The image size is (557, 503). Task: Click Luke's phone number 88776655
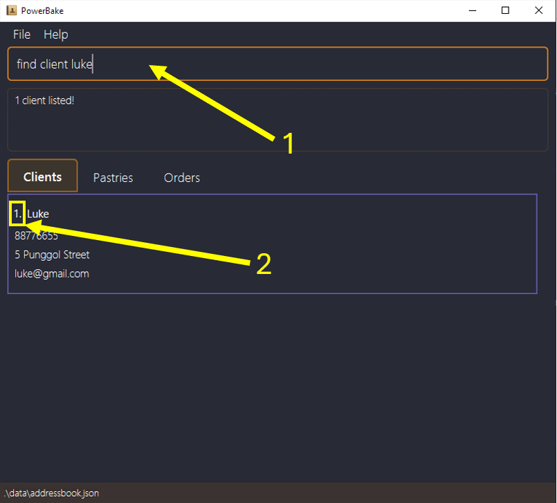pos(36,235)
